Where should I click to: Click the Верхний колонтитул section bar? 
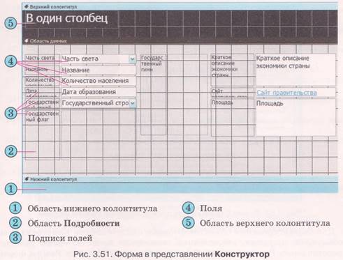point(180,7)
